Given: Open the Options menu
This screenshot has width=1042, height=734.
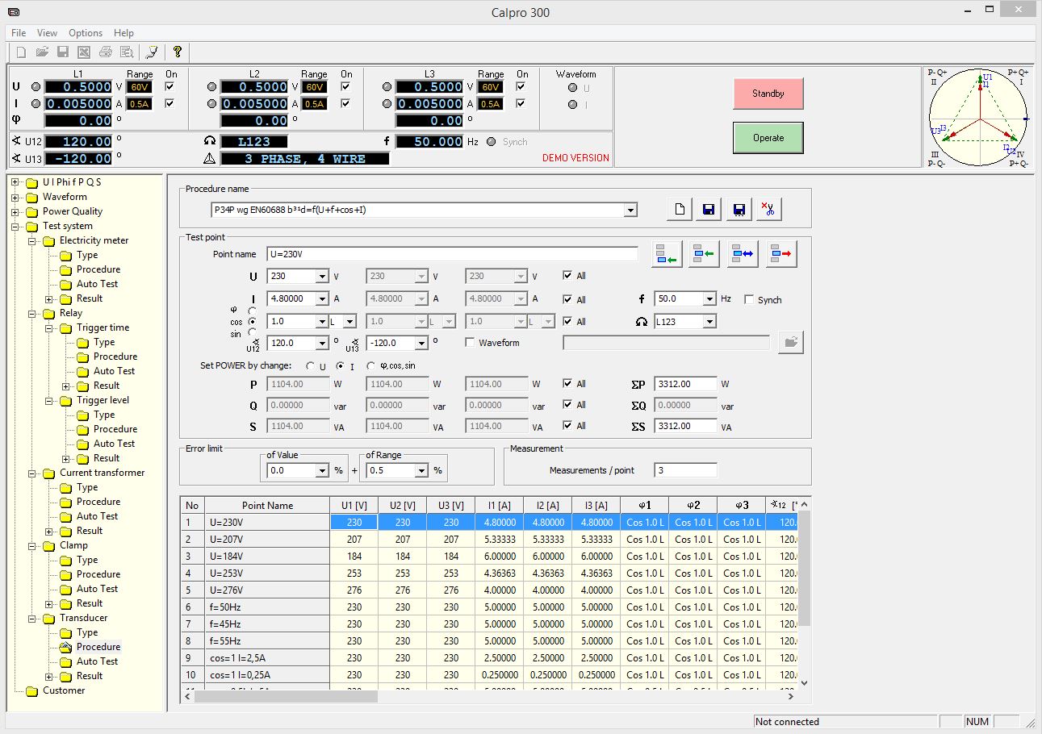Looking at the screenshot, I should click(x=86, y=33).
